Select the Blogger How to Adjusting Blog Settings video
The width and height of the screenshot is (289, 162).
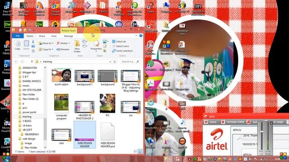click(131, 81)
